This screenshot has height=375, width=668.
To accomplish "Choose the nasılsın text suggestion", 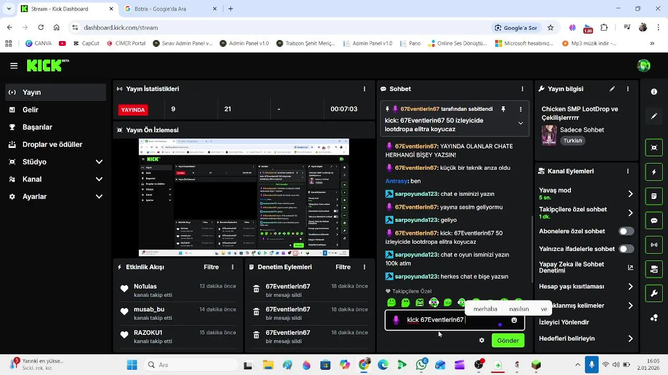I will coord(519,309).
